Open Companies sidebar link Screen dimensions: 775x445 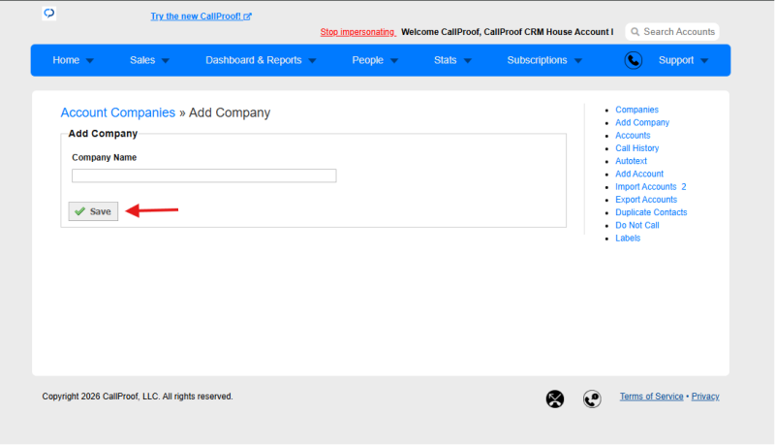[x=636, y=110]
